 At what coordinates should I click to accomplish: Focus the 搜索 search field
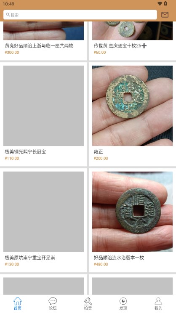tap(80, 15)
